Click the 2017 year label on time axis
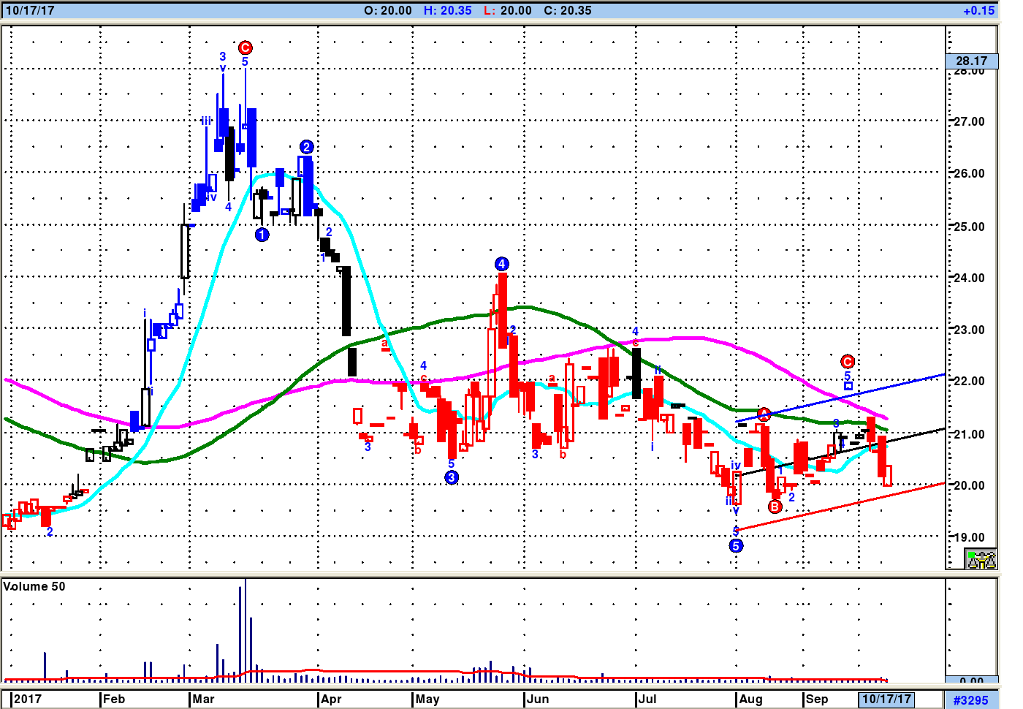Screen dimensions: 1023x709 click(x=28, y=699)
